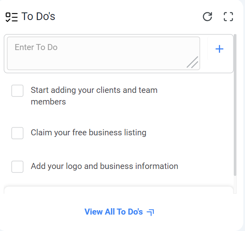Click the plus icon to add to-do
Screen dimensions: 245x231
pyautogui.click(x=219, y=49)
